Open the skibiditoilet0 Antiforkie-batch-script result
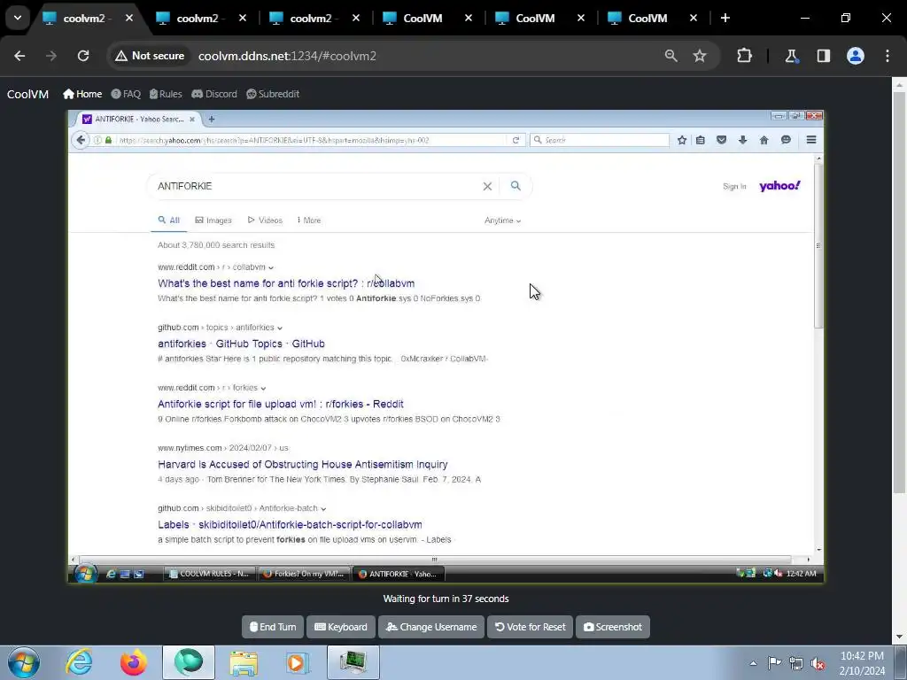 pyautogui.click(x=290, y=524)
